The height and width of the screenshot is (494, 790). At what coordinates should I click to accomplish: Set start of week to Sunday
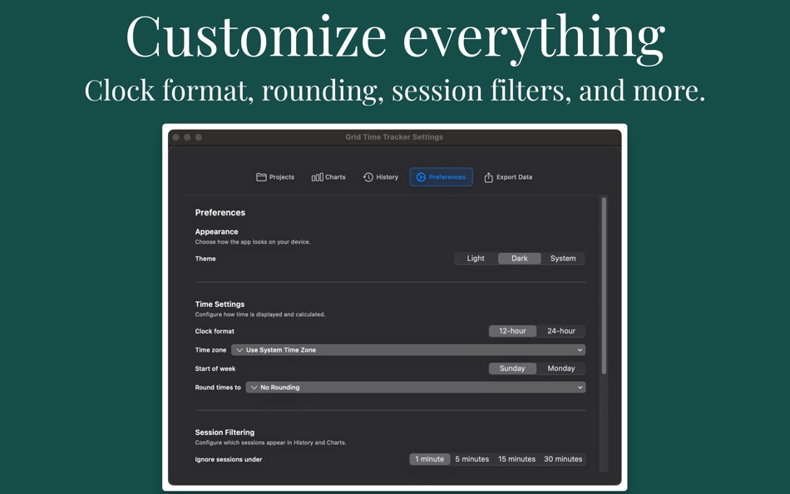[x=512, y=368]
